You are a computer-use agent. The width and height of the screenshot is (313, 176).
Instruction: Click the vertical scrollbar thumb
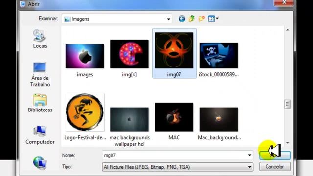(287, 104)
